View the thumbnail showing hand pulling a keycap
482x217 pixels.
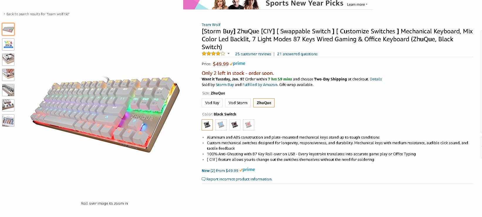click(8, 75)
